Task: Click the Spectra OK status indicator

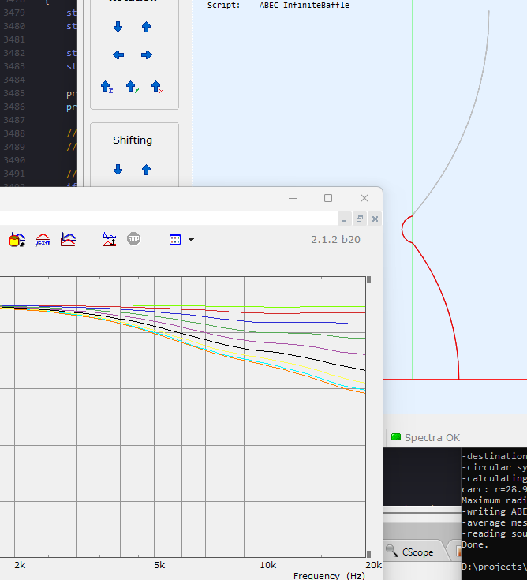Action: [425, 438]
